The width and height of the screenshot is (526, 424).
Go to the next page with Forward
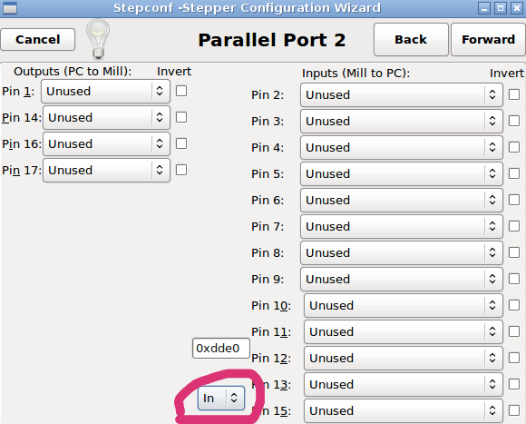coord(488,40)
